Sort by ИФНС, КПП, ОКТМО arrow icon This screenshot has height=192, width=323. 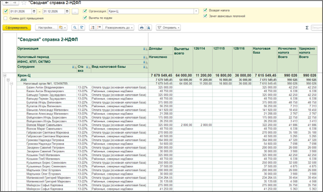coord(145,62)
